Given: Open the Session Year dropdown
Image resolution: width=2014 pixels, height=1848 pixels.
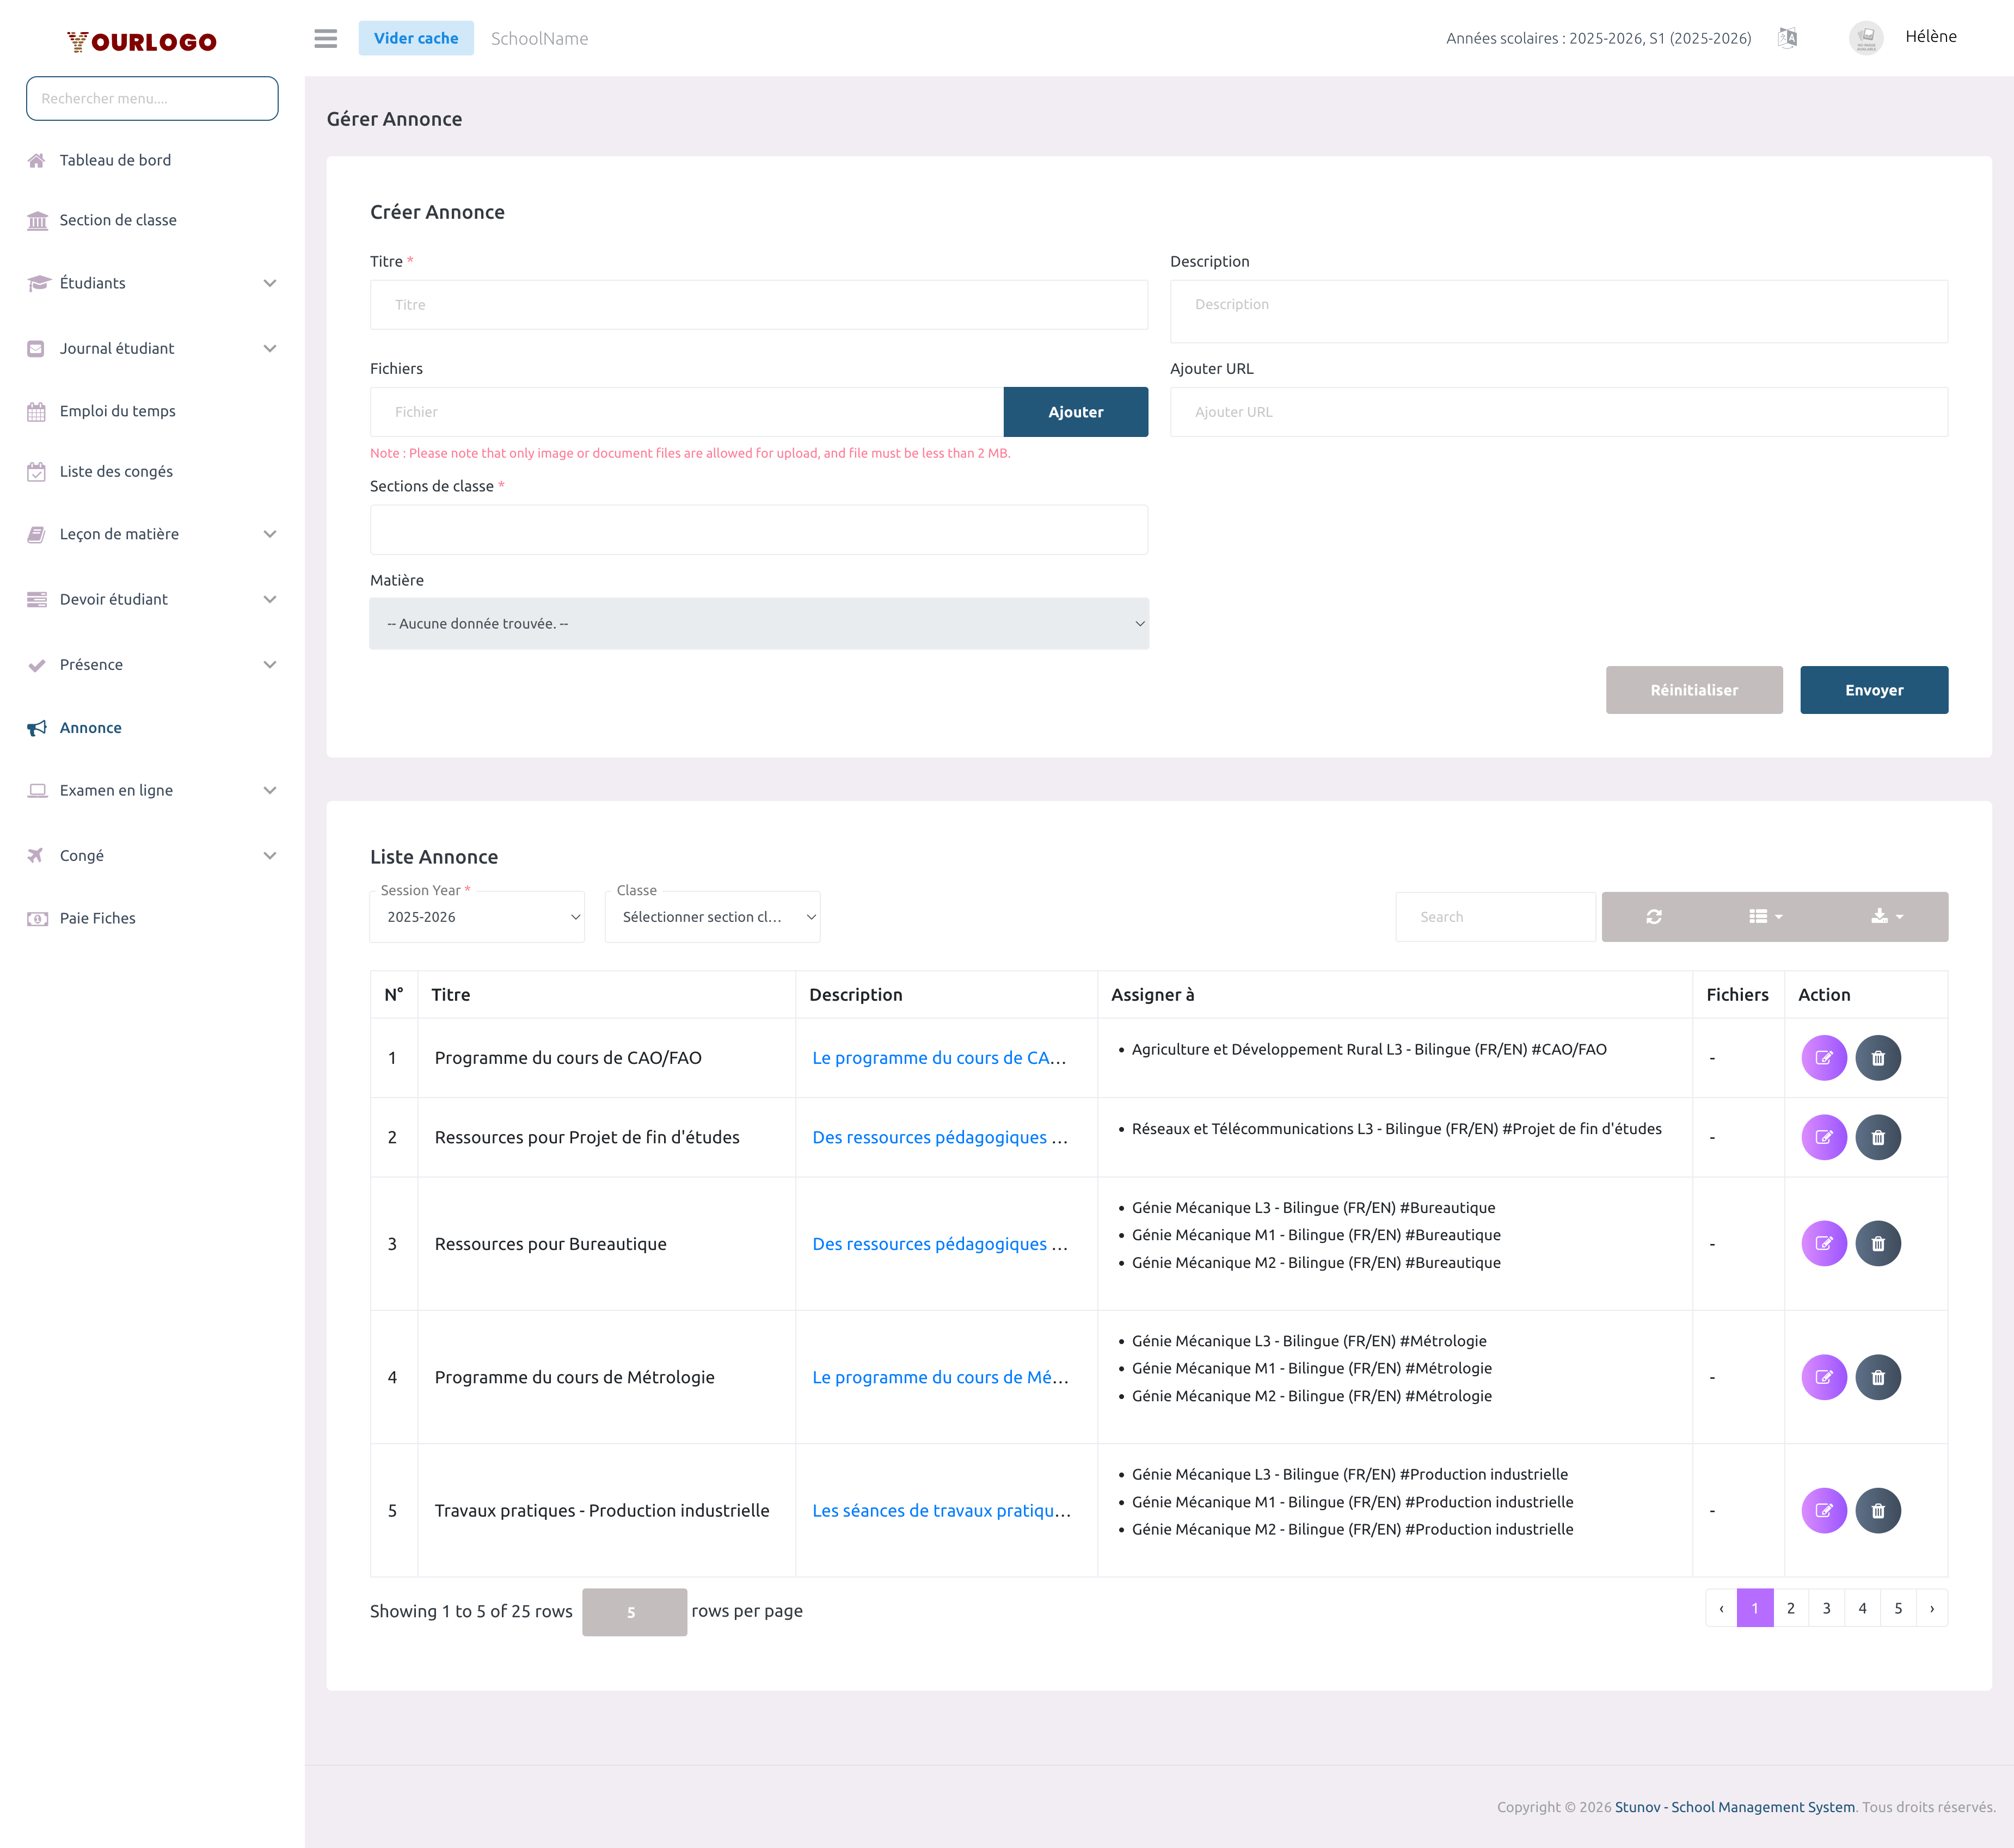Looking at the screenshot, I should click(476, 916).
